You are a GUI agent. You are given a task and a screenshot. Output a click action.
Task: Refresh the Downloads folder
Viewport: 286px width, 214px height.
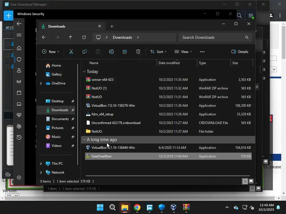tap(84, 37)
